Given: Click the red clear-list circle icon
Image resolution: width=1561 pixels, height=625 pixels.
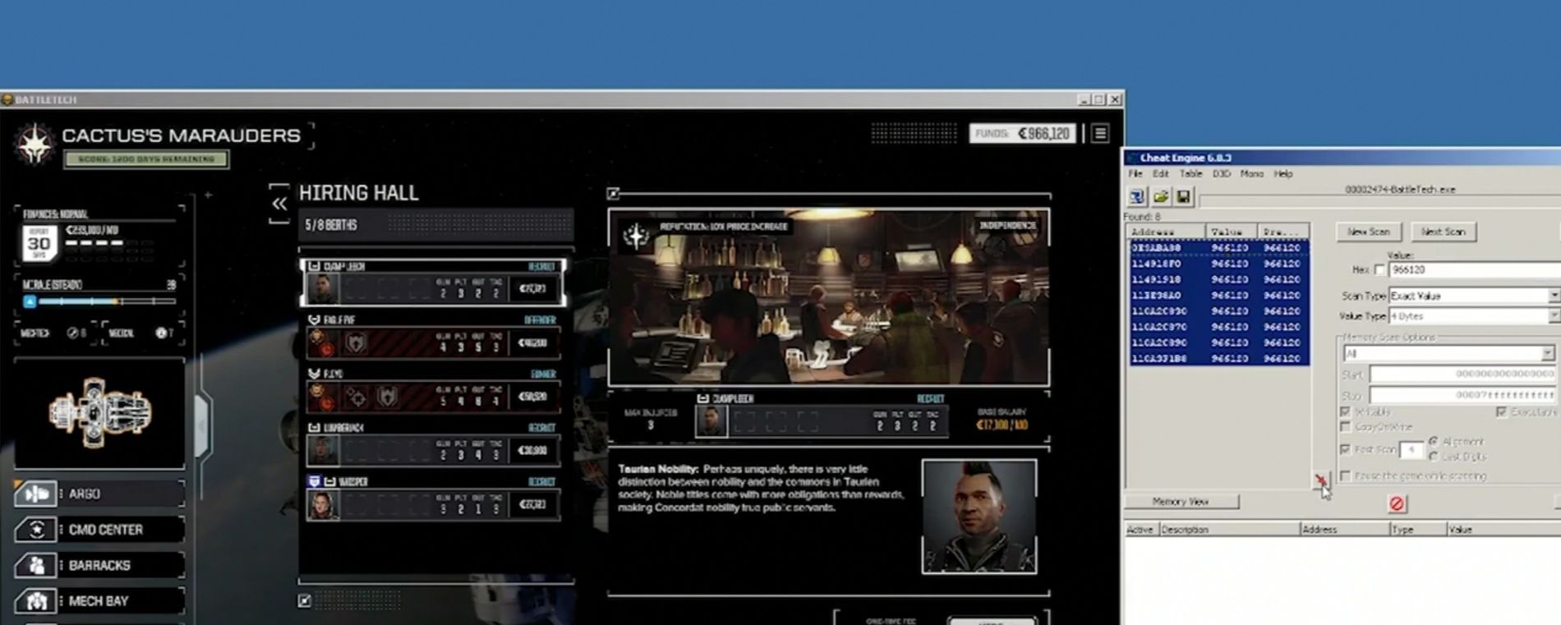Looking at the screenshot, I should tap(1397, 503).
